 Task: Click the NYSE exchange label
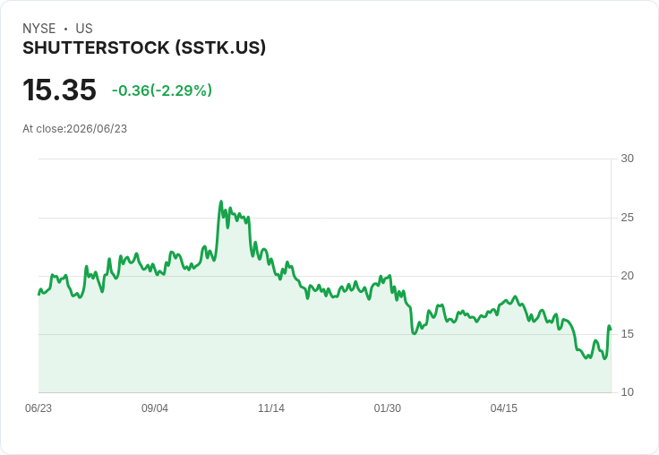pyautogui.click(x=39, y=29)
